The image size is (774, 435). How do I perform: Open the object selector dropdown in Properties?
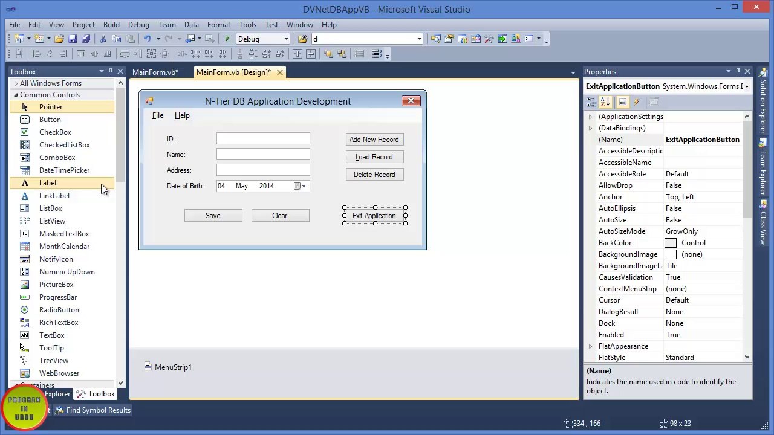[747, 86]
